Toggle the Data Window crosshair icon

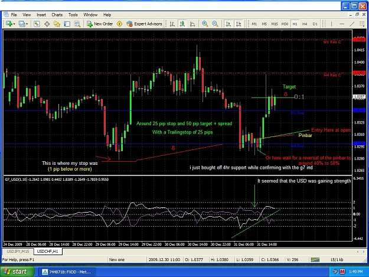pyautogui.click(x=47, y=24)
